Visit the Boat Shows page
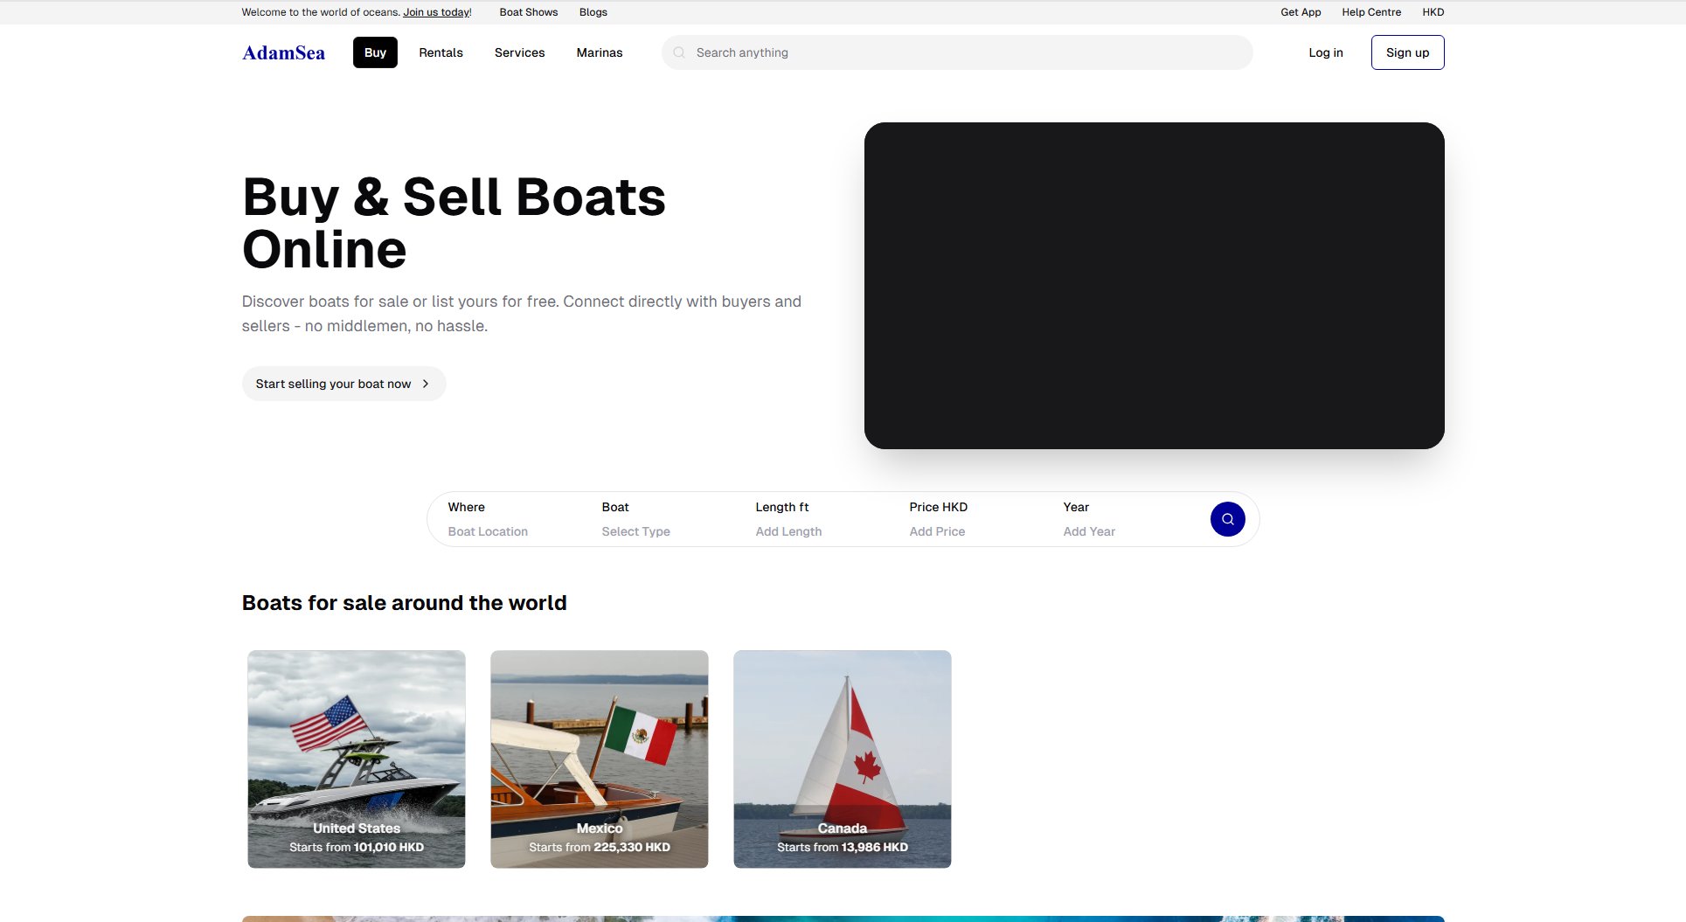Screen dimensions: 1686x922 tap(528, 12)
